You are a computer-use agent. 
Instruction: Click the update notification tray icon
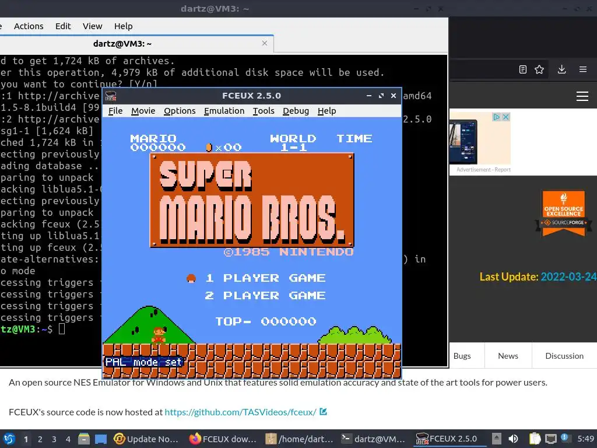click(565, 438)
